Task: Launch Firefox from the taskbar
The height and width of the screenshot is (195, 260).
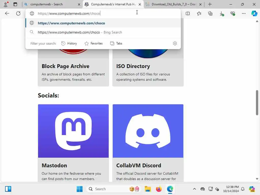Action: [159, 189]
